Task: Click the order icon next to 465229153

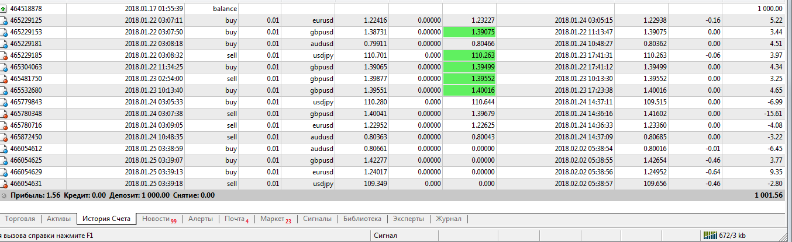Action: coord(4,32)
